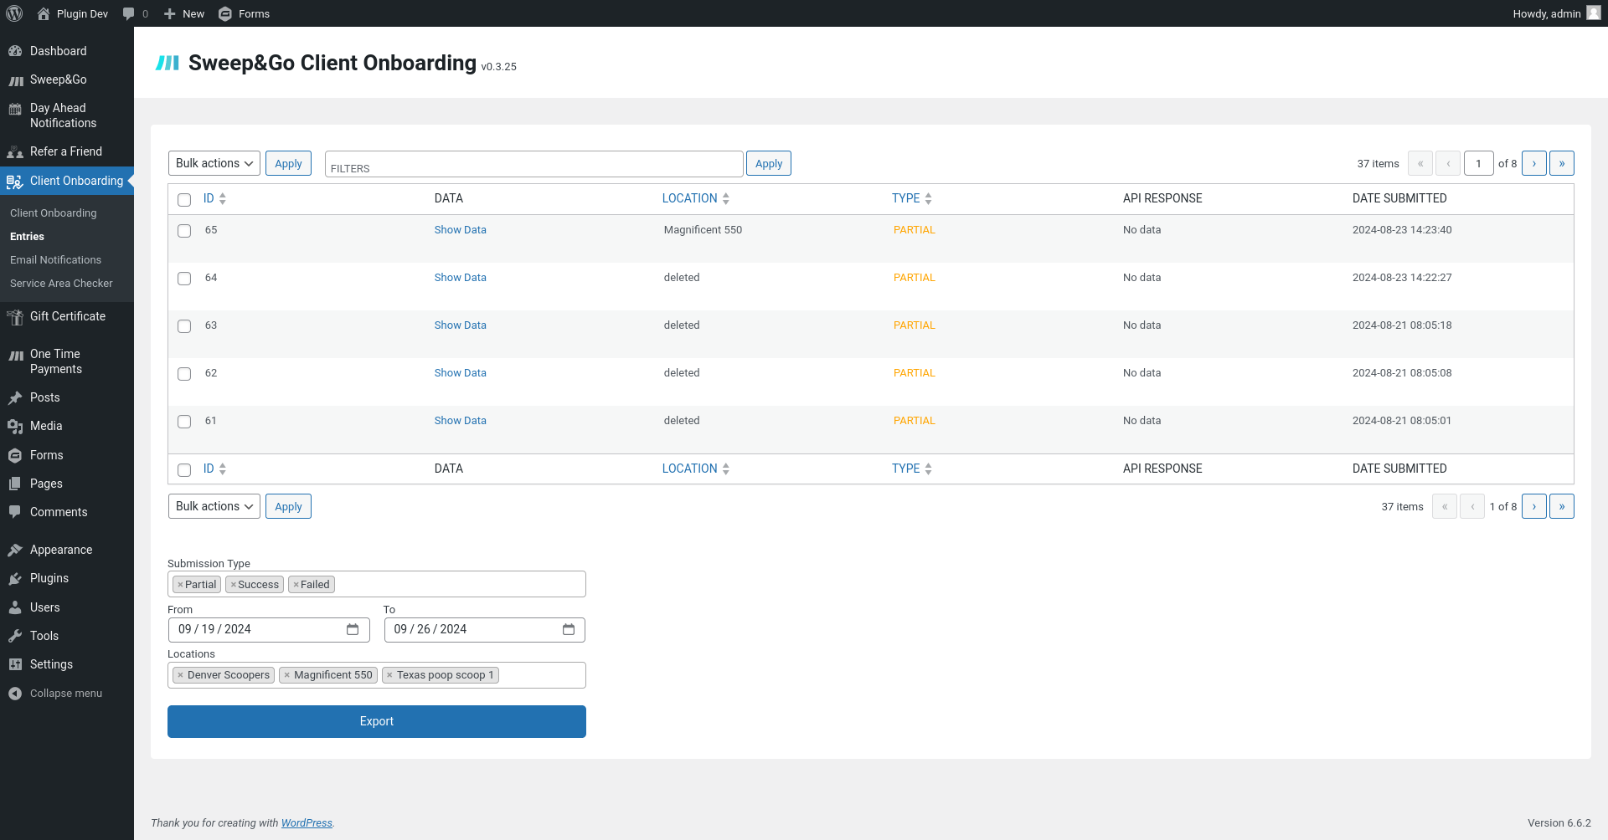Click Show Data for entry 64

[x=460, y=278]
